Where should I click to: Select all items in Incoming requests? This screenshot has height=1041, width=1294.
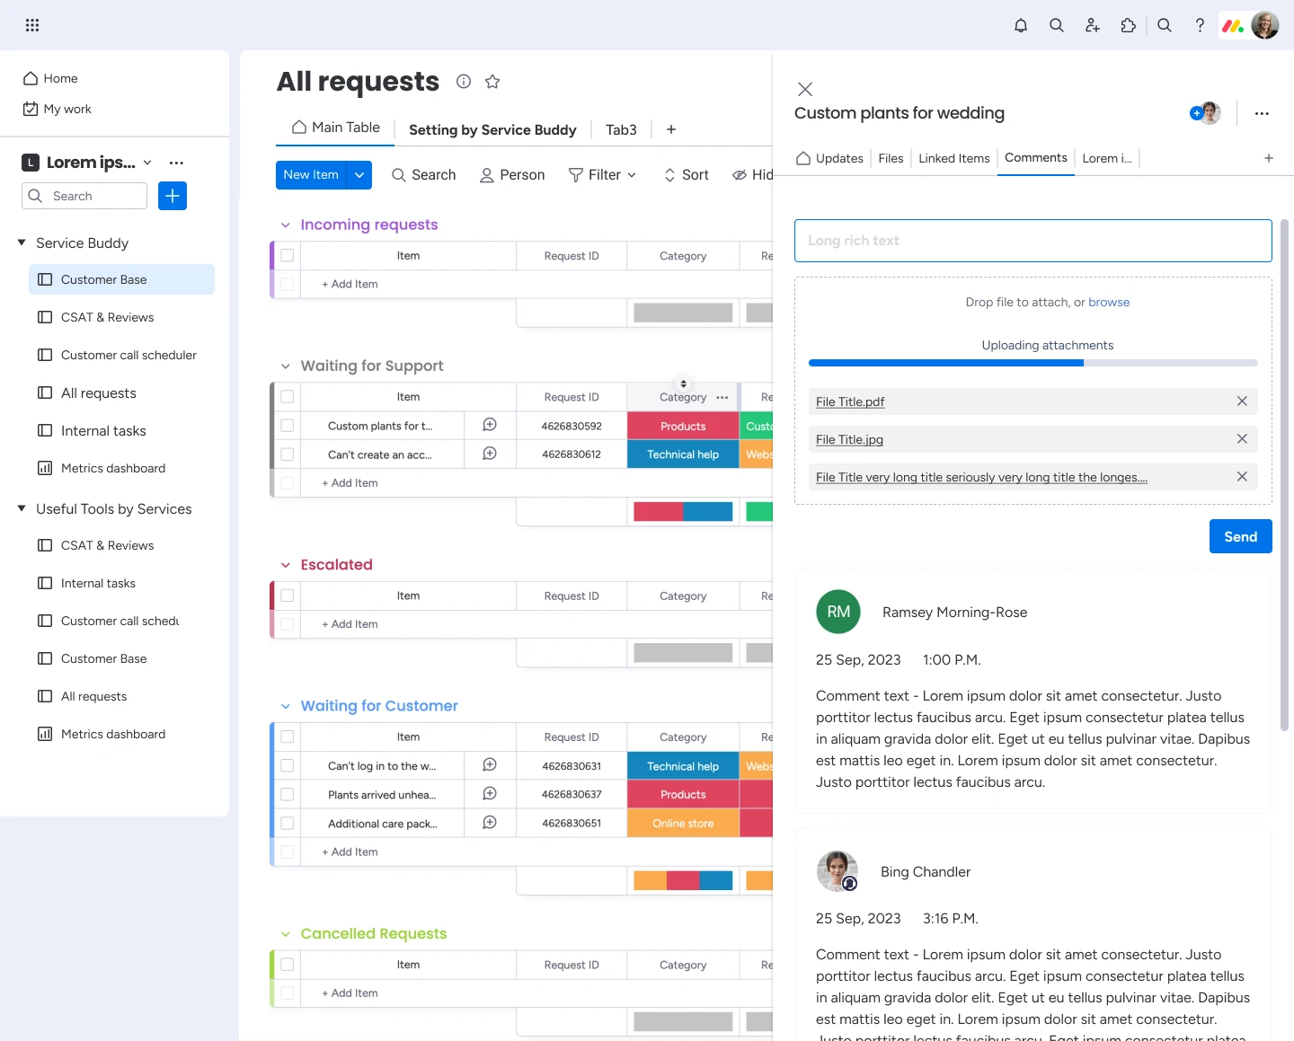pyautogui.click(x=288, y=256)
